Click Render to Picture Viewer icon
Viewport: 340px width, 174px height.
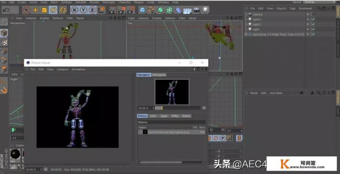point(122,10)
